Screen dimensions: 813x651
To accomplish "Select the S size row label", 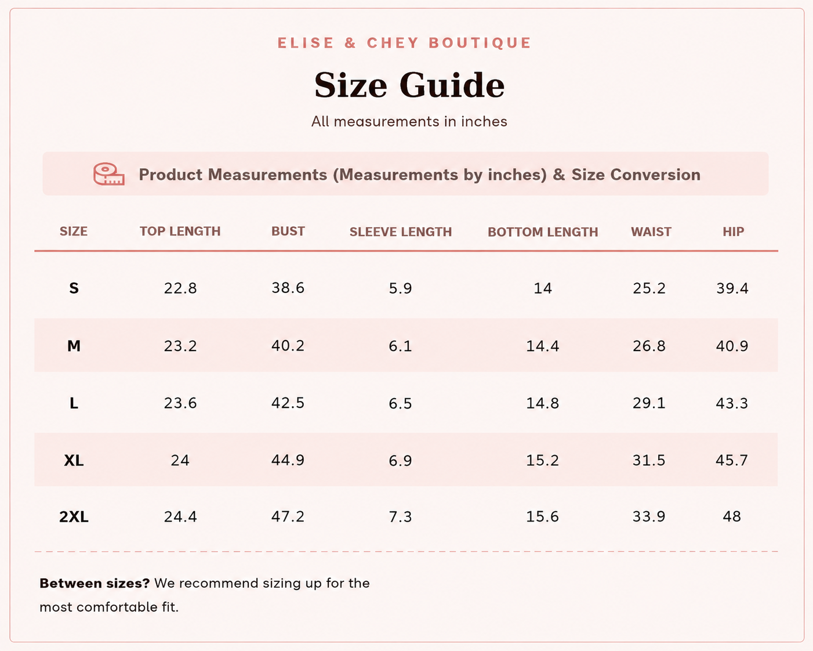I will 74,288.
